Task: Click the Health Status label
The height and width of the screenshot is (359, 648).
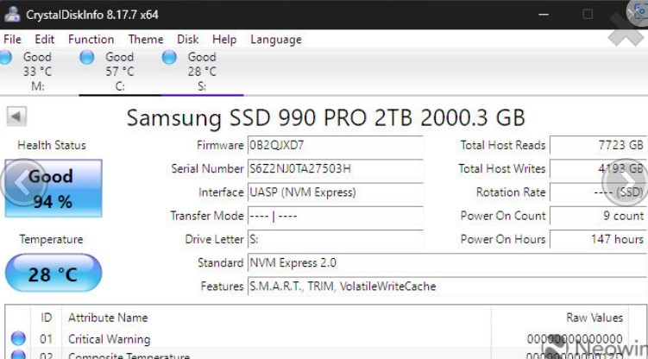Action: coord(52,146)
